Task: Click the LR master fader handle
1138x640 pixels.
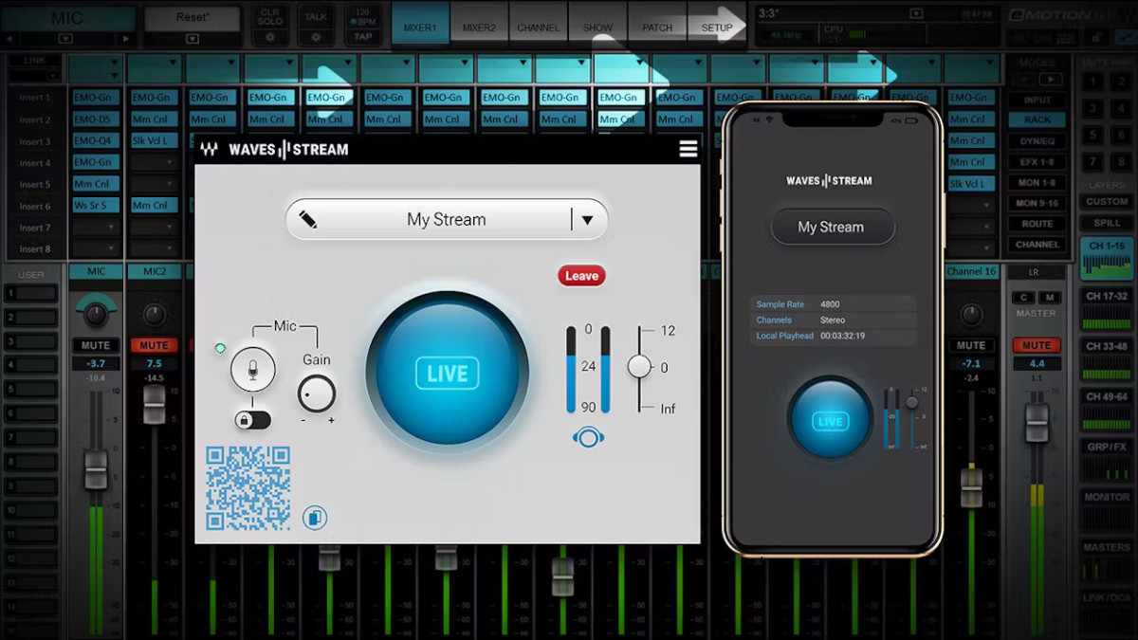Action: [1037, 422]
